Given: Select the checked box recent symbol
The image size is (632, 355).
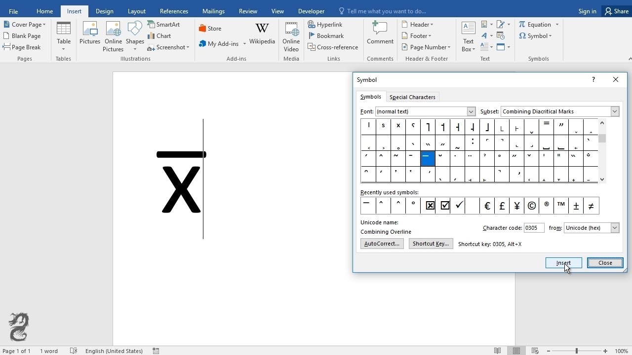Looking at the screenshot, I should [x=445, y=206].
